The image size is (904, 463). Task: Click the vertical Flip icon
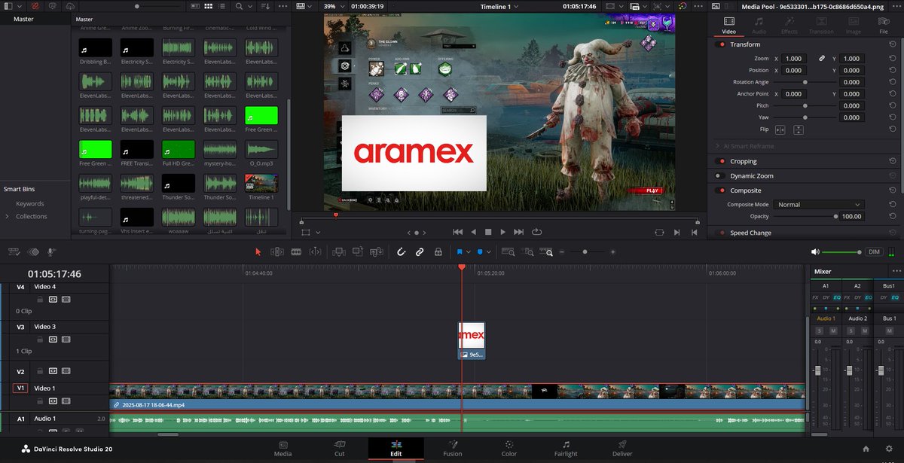point(798,129)
